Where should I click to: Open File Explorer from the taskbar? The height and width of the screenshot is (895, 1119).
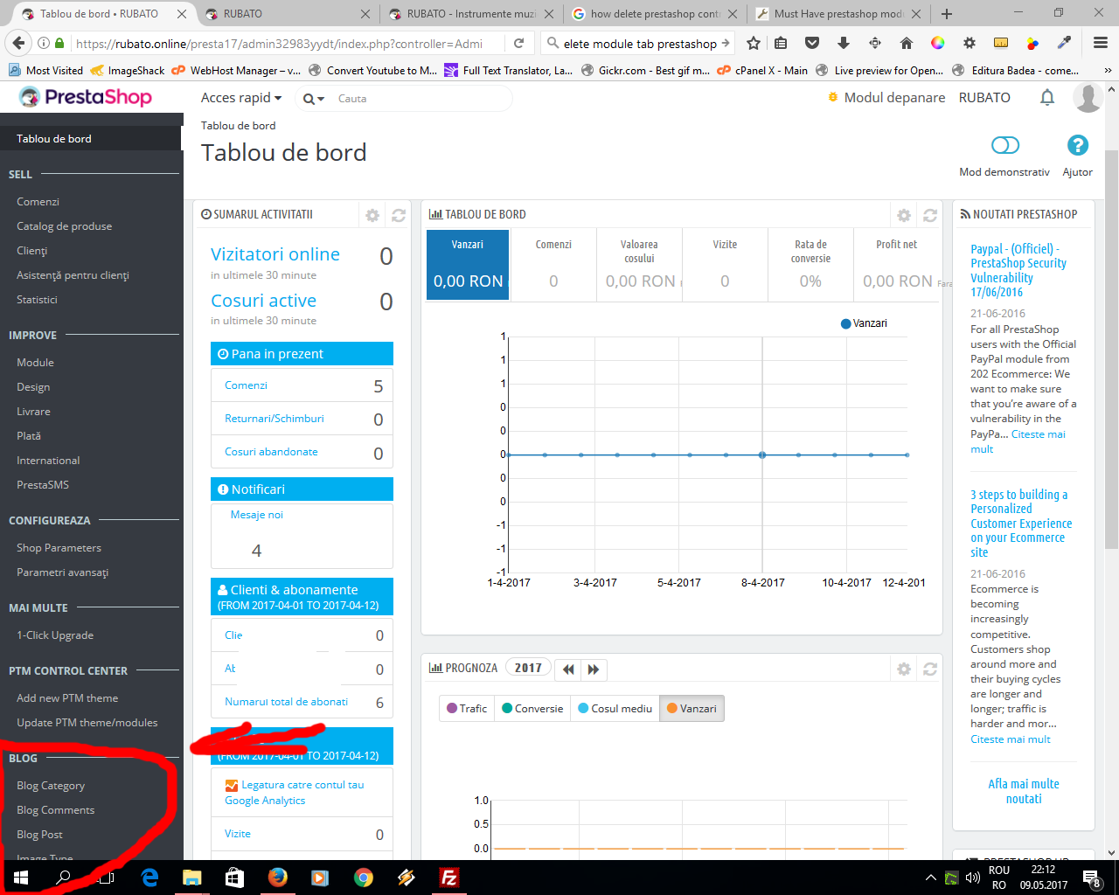[192, 878]
